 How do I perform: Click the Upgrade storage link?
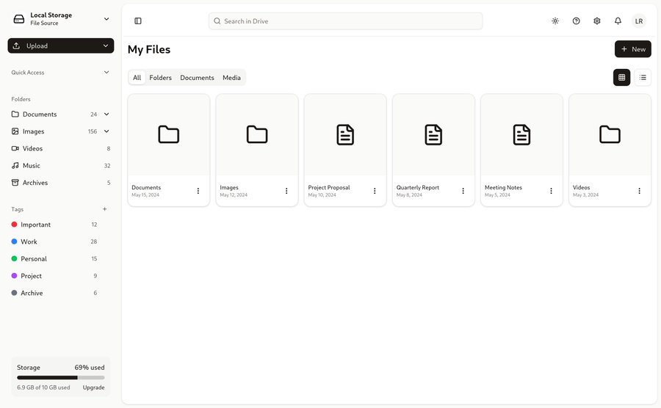(93, 387)
